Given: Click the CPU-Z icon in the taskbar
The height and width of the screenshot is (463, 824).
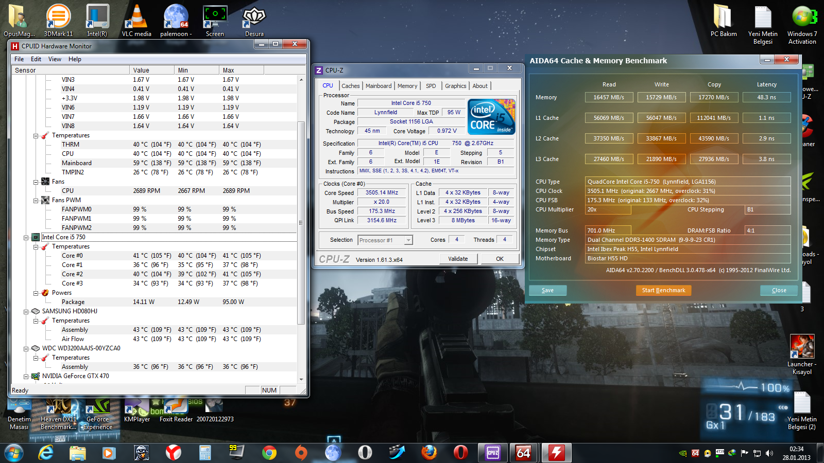Looking at the screenshot, I should pos(493,453).
